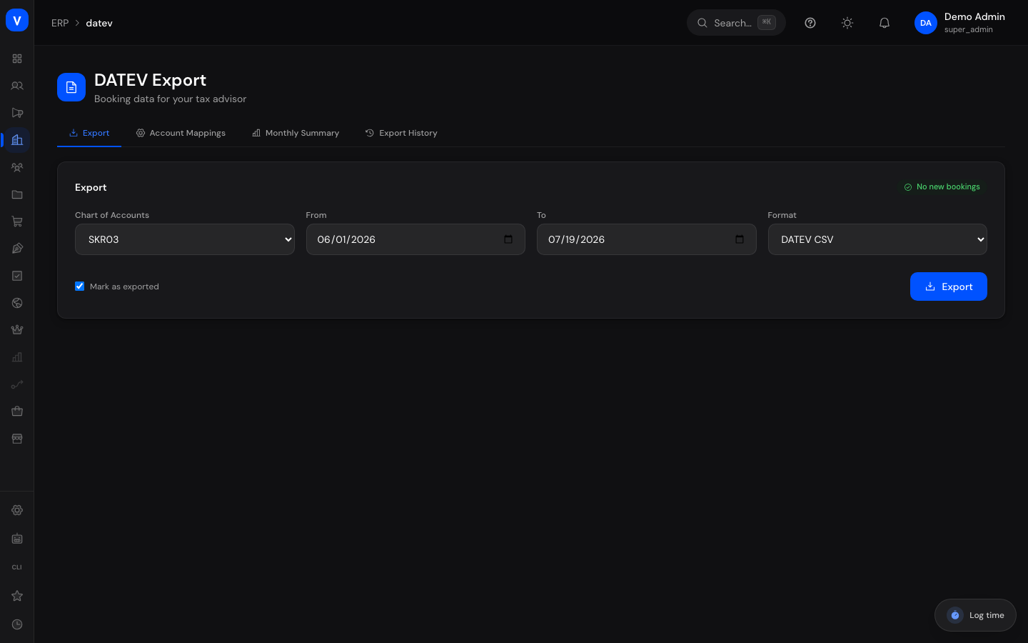Click the Mark as exported label text
The width and height of the screenshot is (1028, 643).
tap(124, 286)
